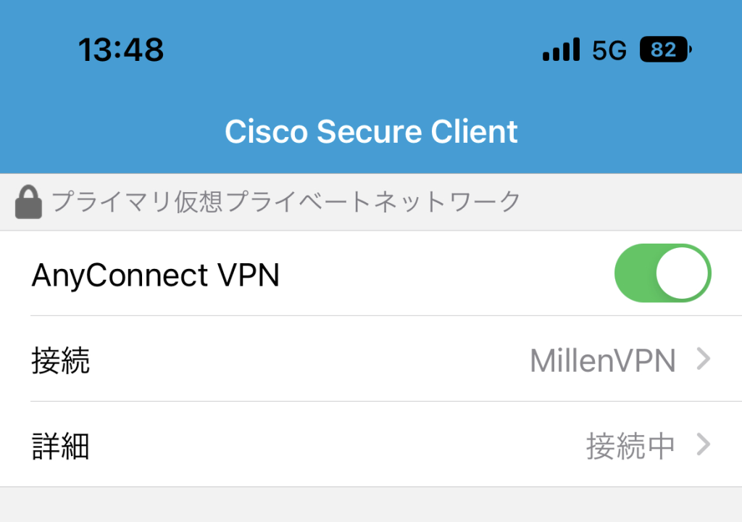Tap the 接続 label text
Image resolution: width=742 pixels, height=522 pixels.
[61, 360]
